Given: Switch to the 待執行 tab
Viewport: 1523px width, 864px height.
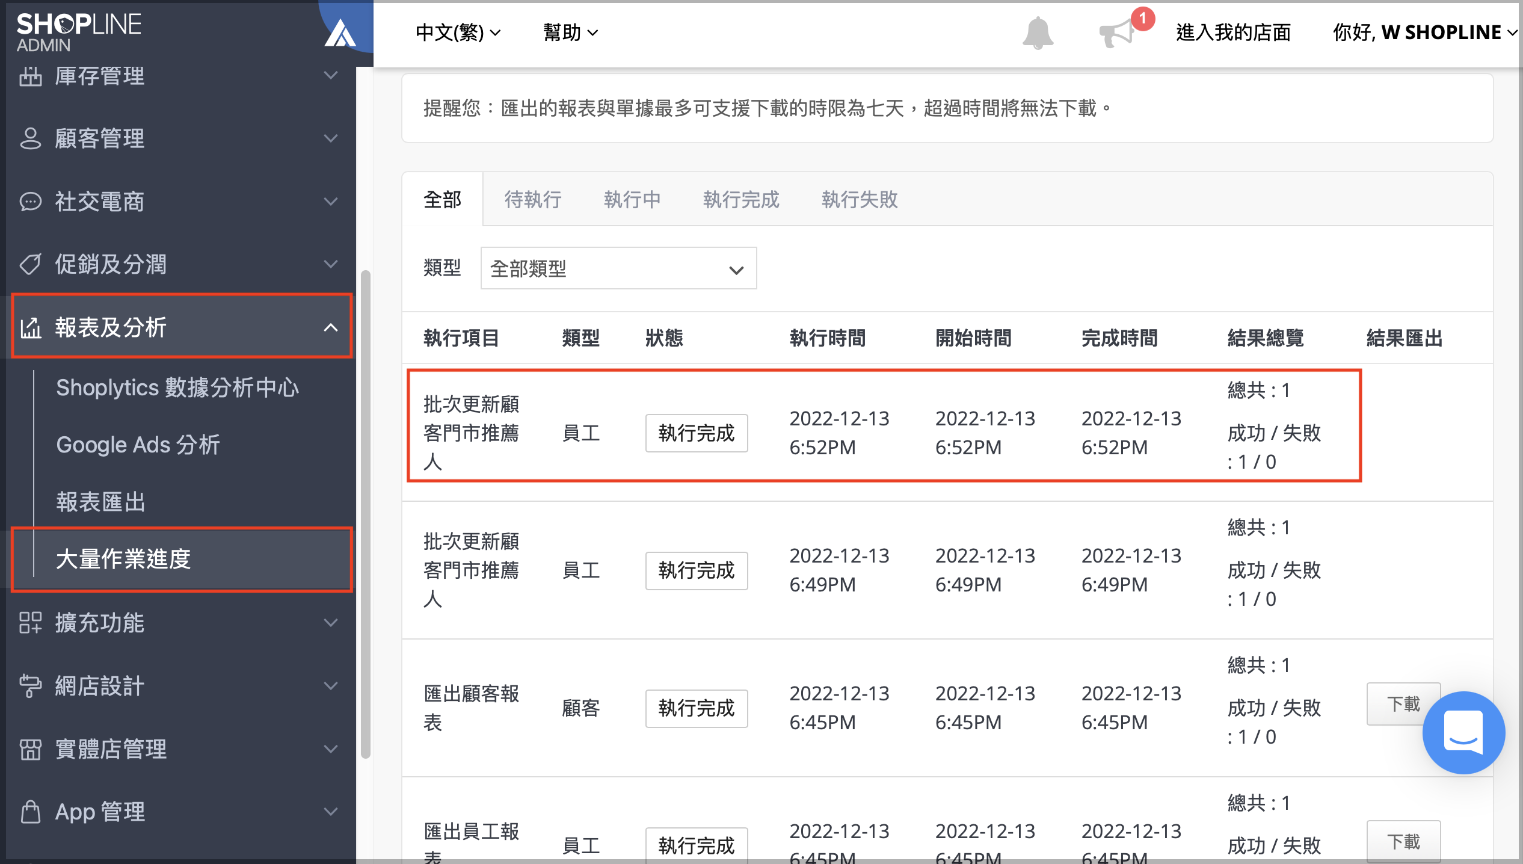Looking at the screenshot, I should (533, 199).
